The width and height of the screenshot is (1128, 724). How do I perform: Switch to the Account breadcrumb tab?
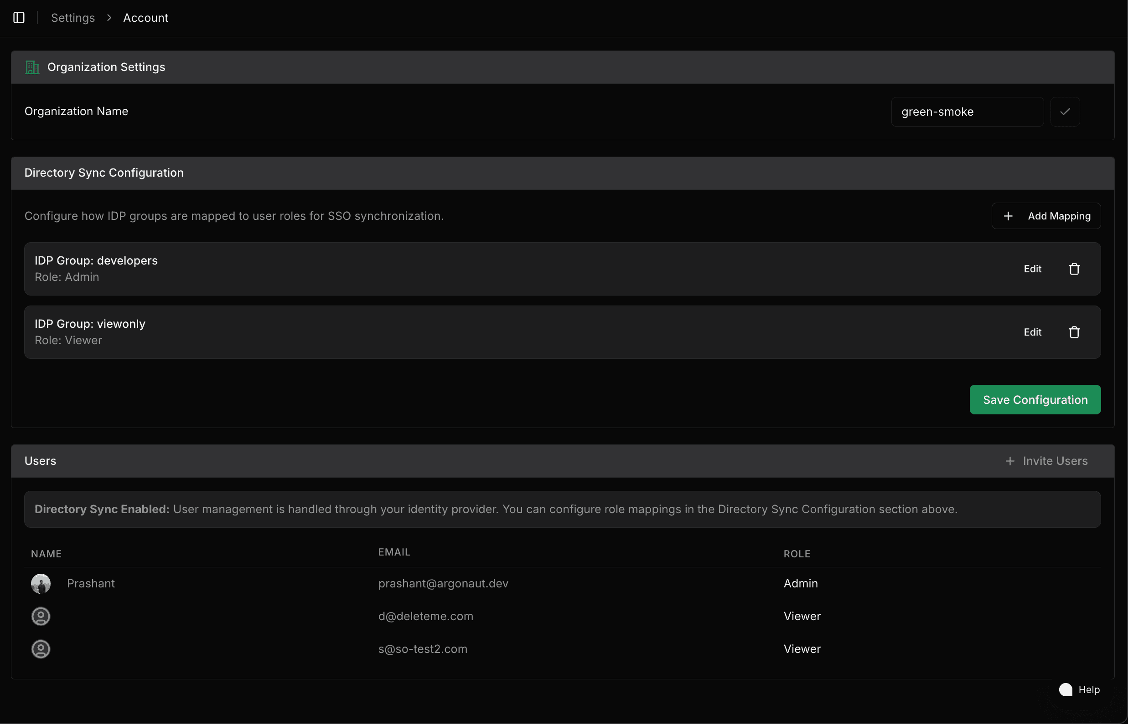pos(145,18)
